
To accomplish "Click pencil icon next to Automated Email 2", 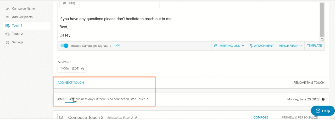I will (x=136, y=118).
